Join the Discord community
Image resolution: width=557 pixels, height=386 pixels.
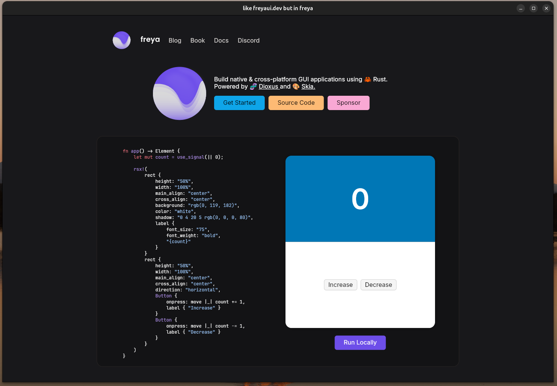(248, 40)
